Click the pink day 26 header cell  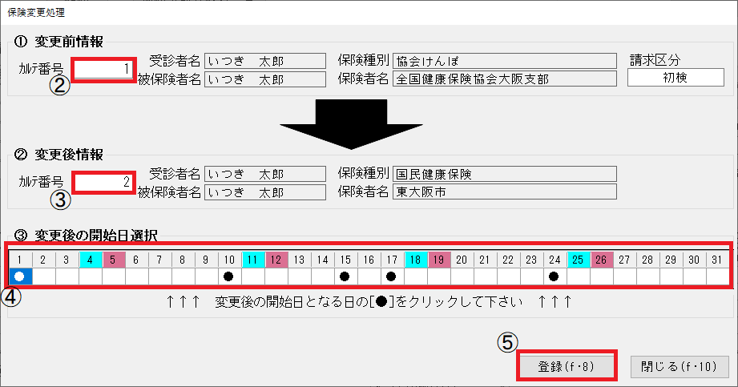pos(601,260)
